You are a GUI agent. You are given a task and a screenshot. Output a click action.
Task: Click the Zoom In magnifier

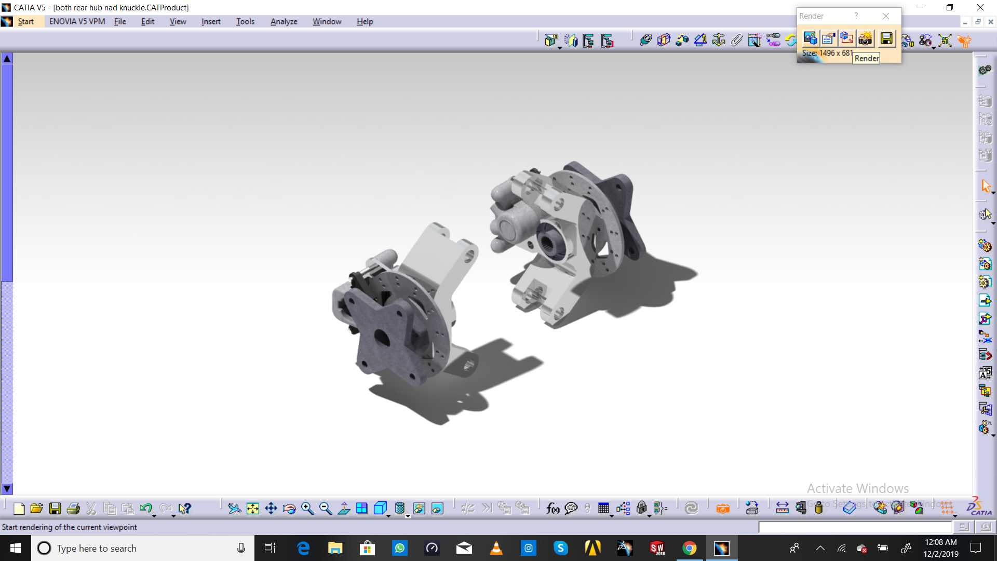(307, 508)
